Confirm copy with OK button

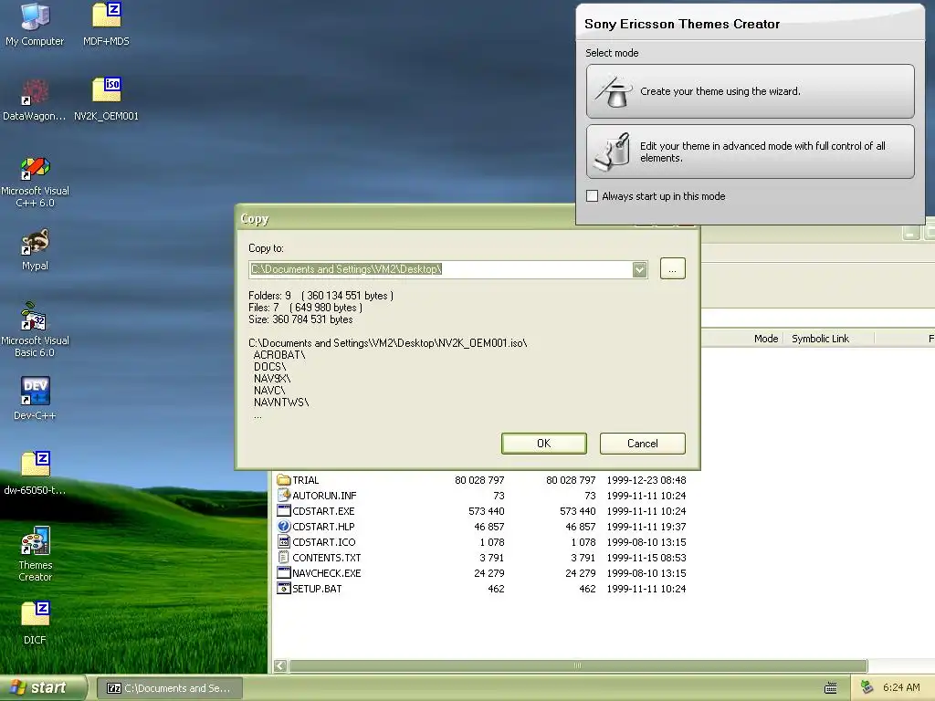click(x=544, y=444)
